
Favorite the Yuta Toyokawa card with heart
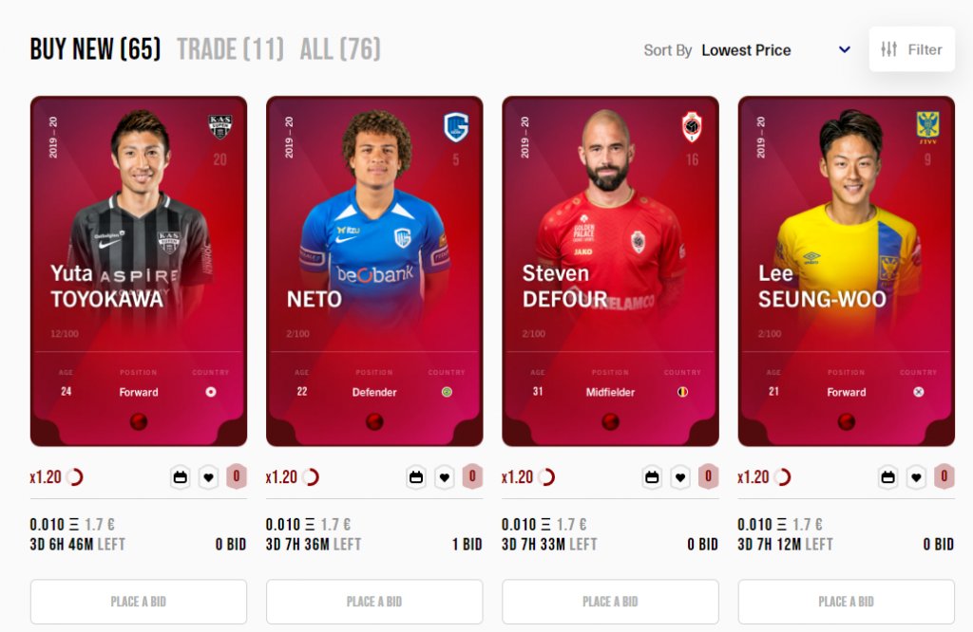208,477
